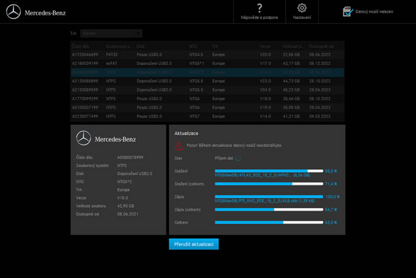Click the Příjem dat status text
Viewport: 416px width, 278px height.
click(x=224, y=158)
